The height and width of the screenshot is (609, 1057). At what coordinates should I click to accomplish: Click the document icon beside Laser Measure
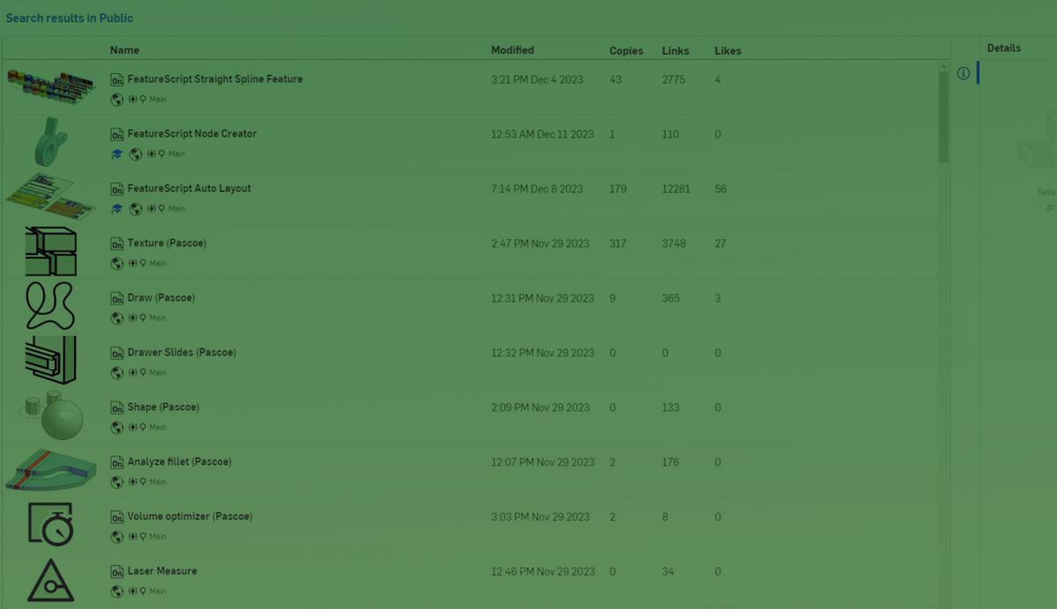pos(116,572)
